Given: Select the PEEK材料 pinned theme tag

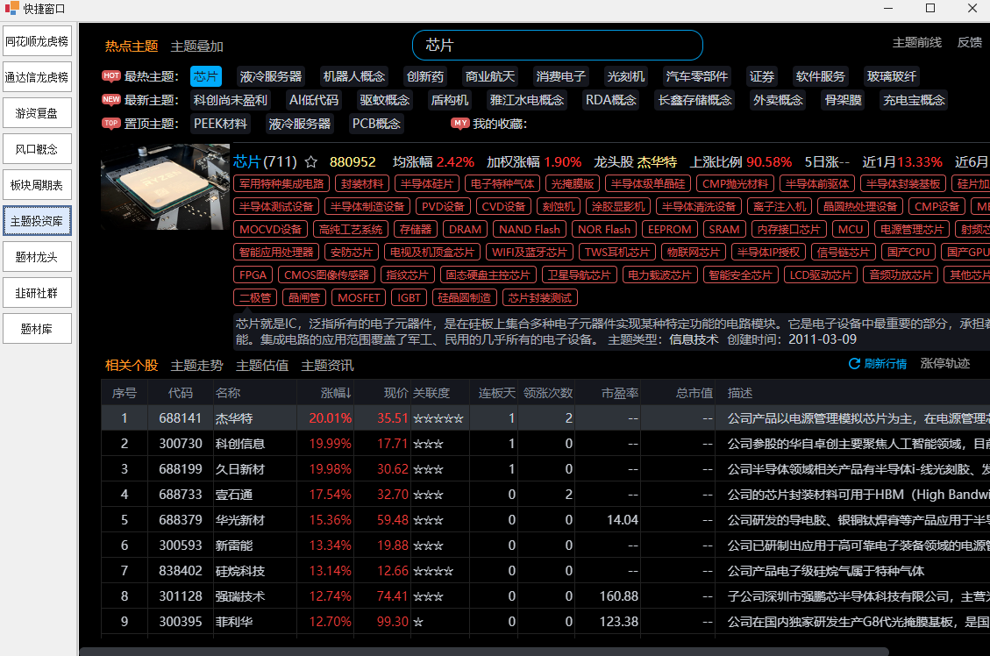Looking at the screenshot, I should click(221, 124).
